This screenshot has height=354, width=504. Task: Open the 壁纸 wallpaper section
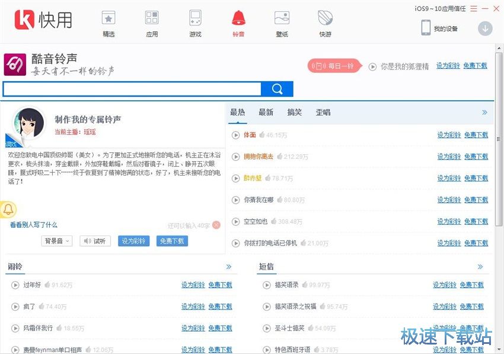pyautogui.click(x=282, y=24)
